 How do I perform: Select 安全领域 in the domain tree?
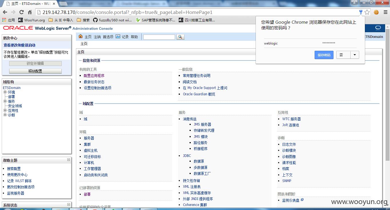coord(15,106)
